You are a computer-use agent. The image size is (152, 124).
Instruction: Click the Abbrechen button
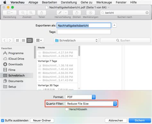(116, 120)
